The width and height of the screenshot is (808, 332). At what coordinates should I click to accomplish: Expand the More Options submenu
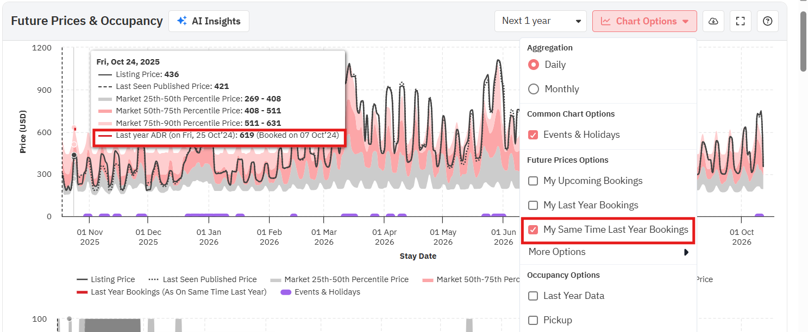pos(607,252)
